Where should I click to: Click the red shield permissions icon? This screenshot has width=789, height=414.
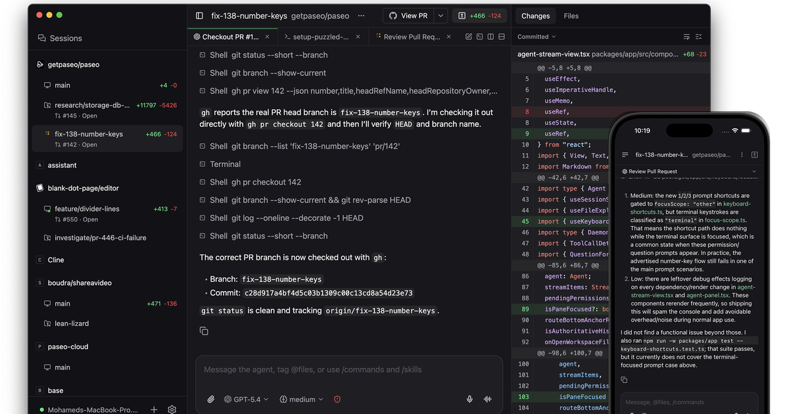tap(337, 399)
